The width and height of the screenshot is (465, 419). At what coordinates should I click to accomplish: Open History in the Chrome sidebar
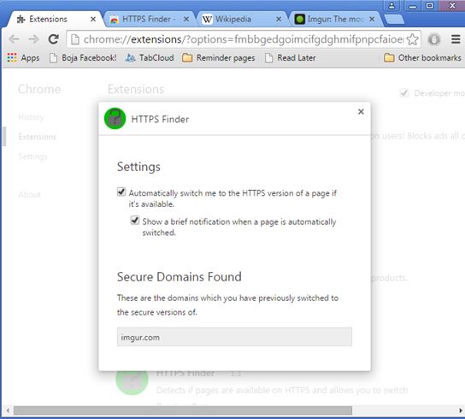point(31,117)
